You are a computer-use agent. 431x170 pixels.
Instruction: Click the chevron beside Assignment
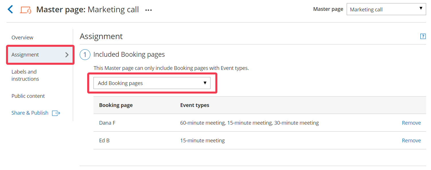pyautogui.click(x=67, y=55)
